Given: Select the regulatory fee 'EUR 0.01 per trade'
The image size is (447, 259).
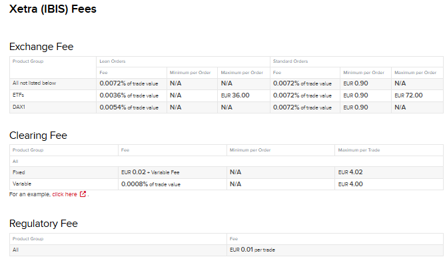Looking at the screenshot, I should (252, 250).
